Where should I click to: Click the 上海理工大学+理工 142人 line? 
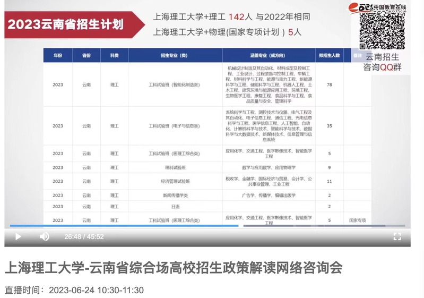point(231,17)
